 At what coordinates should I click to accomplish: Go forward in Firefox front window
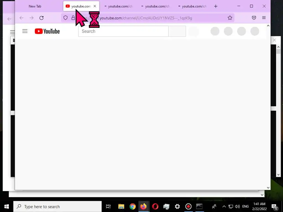pyautogui.click(x=32, y=18)
